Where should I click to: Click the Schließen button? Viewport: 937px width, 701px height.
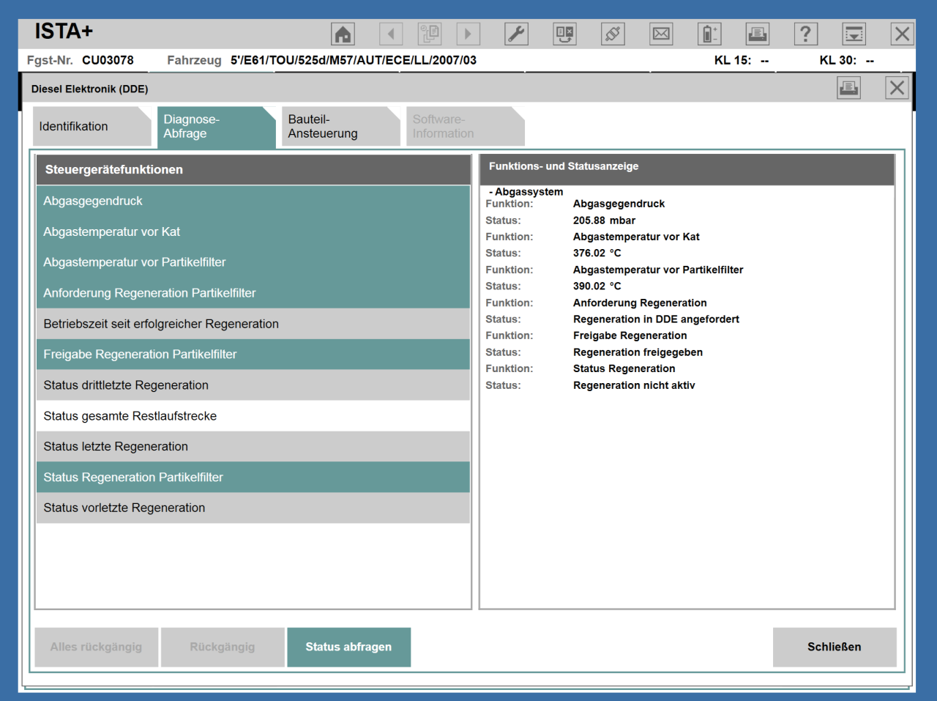(x=835, y=647)
